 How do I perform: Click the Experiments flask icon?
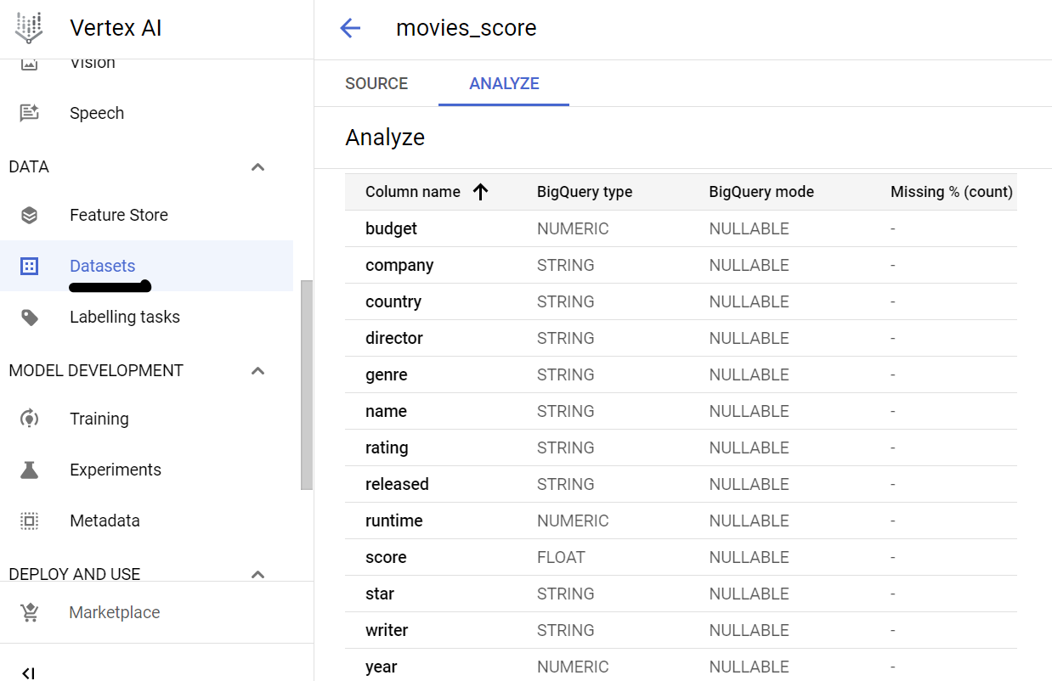[x=30, y=470]
